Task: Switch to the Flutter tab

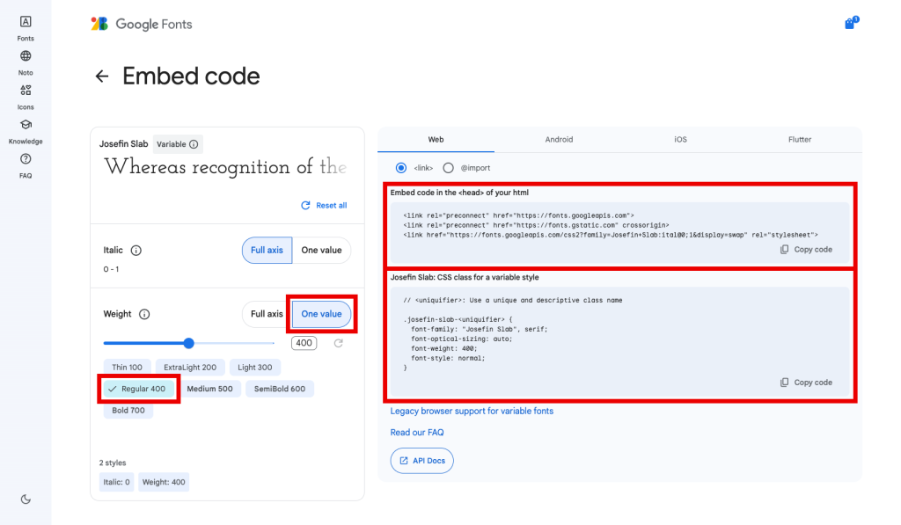Action: tap(800, 140)
